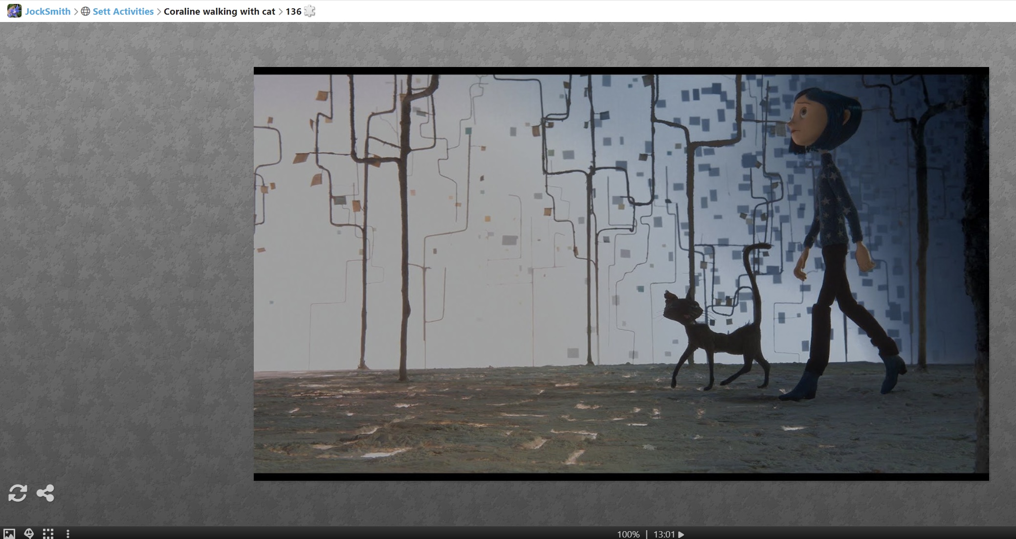The width and height of the screenshot is (1016, 539).
Task: Click the globe icon before Sett Activities
Action: click(x=86, y=11)
